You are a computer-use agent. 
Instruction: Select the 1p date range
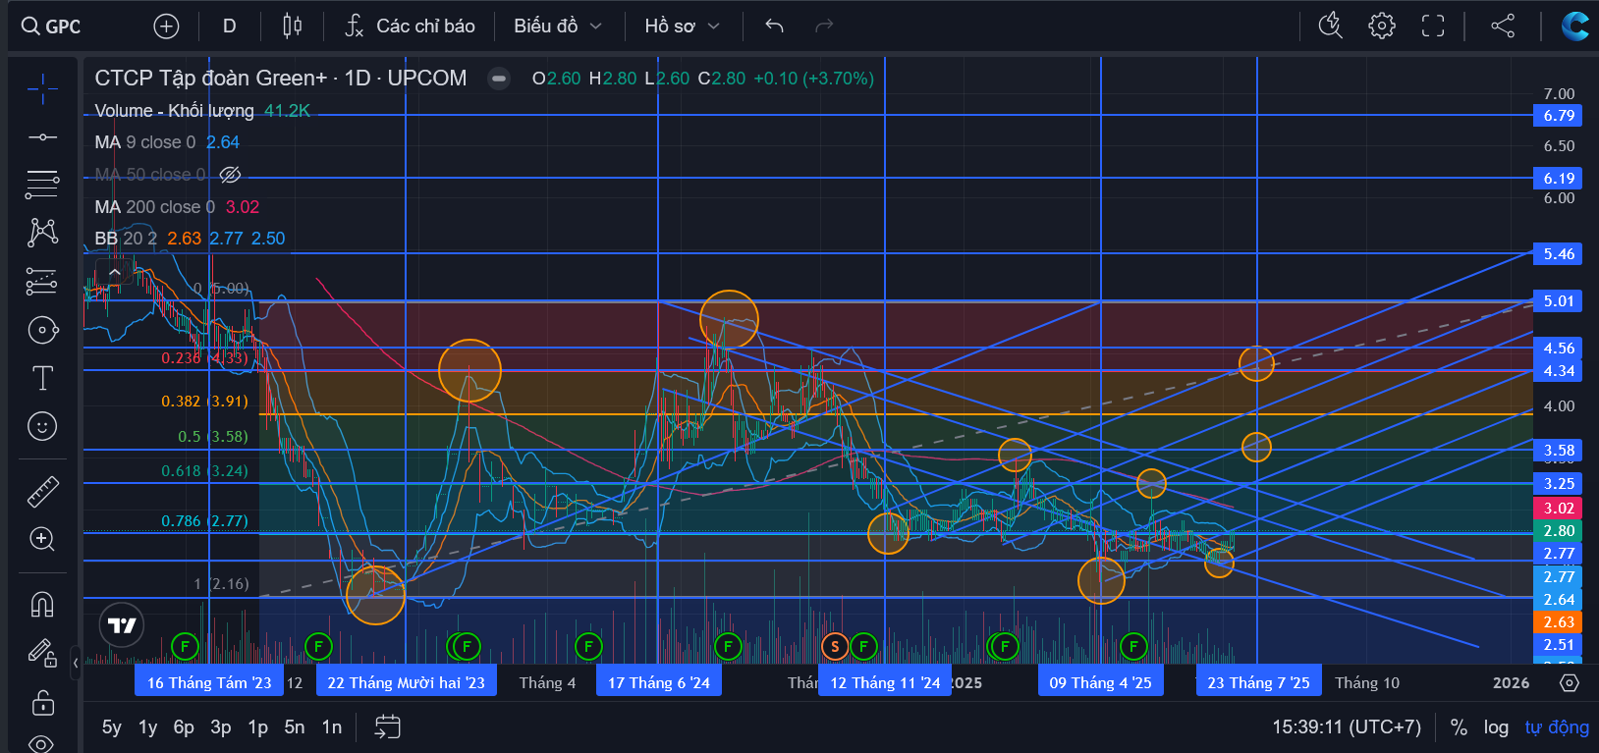click(x=257, y=727)
